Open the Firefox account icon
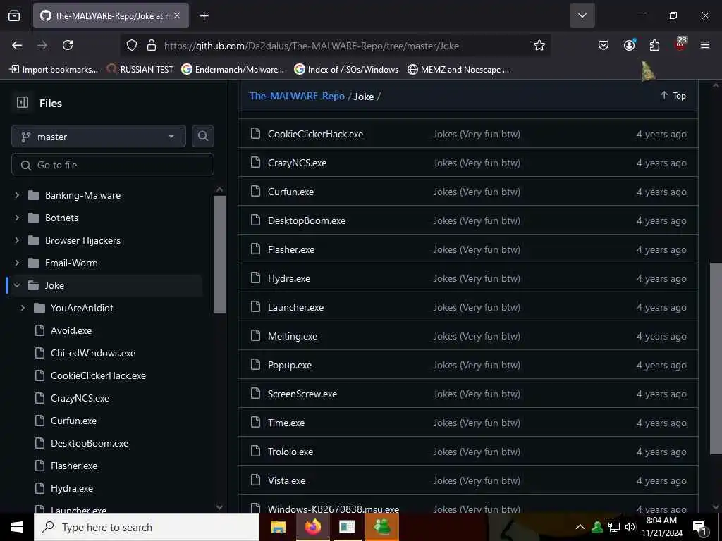Image resolution: width=722 pixels, height=541 pixels. 629,45
